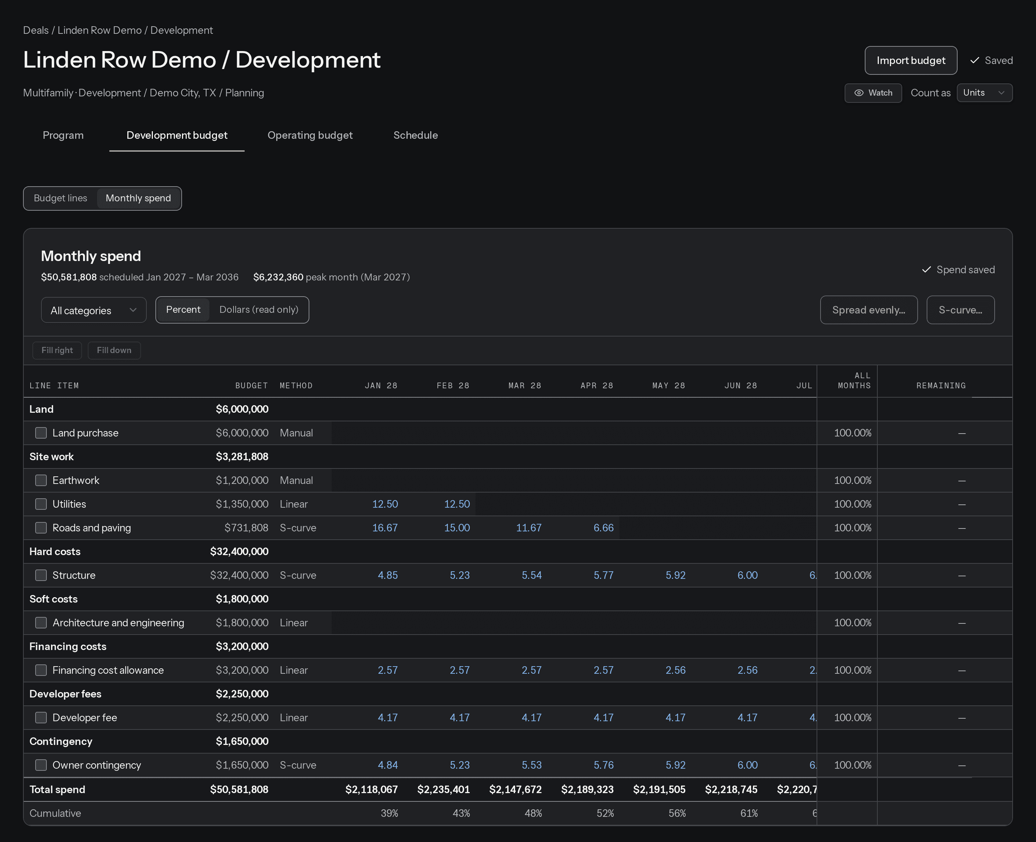Image resolution: width=1036 pixels, height=842 pixels.
Task: Click Structure Jun 28 cell 6.00
Action: (x=727, y=575)
